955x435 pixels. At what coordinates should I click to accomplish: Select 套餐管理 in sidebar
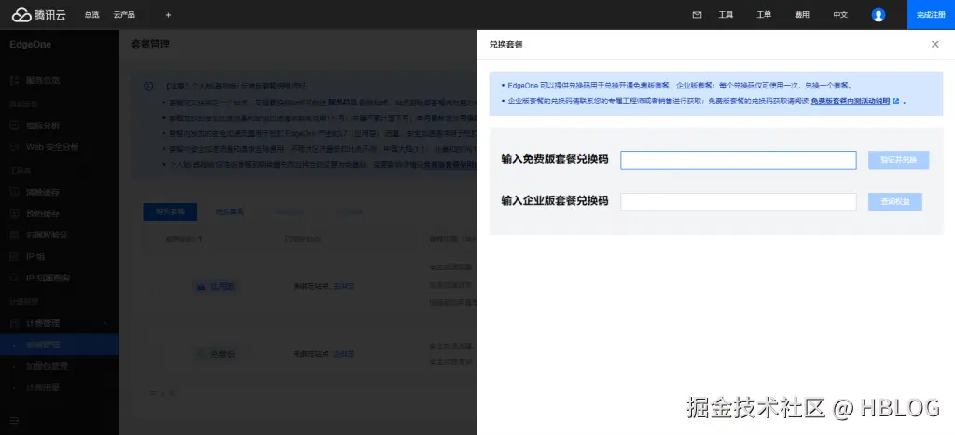[59, 345]
